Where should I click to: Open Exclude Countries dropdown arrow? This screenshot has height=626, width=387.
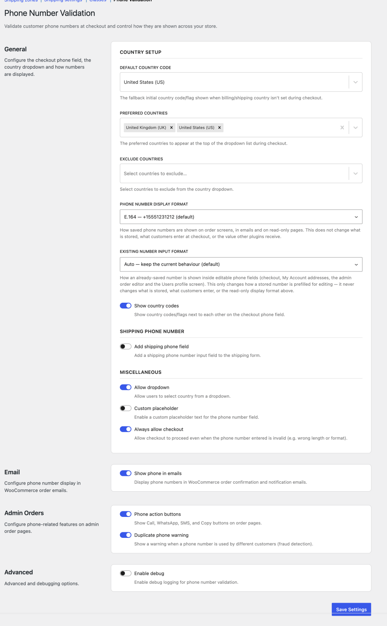click(x=355, y=173)
